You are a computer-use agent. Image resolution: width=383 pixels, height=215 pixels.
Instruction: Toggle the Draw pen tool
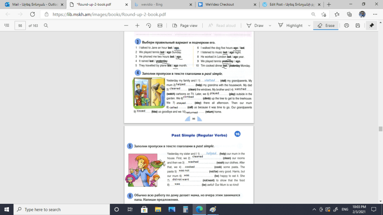255,25
